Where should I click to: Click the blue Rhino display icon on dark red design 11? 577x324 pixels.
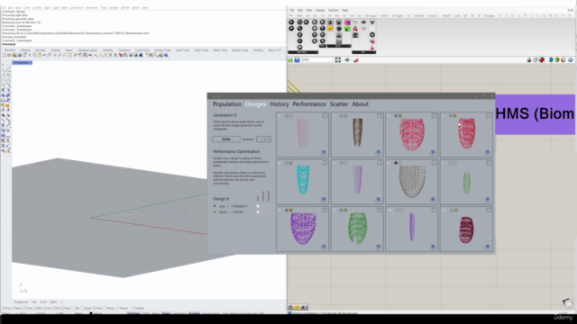(x=487, y=247)
